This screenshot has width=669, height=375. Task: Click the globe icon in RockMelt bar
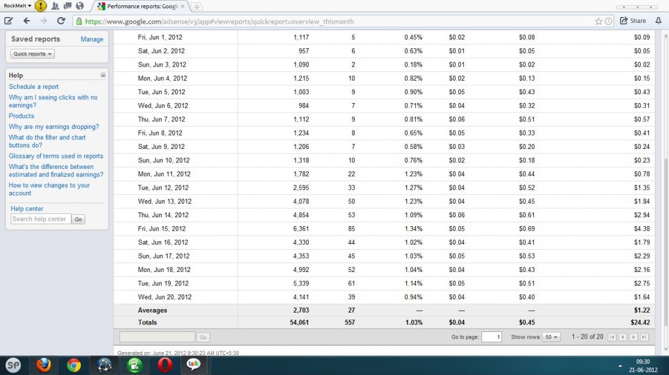(x=80, y=6)
